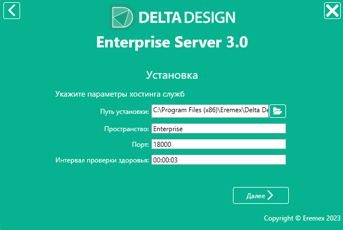
Task: Click the Пространство label
Action: point(126,129)
